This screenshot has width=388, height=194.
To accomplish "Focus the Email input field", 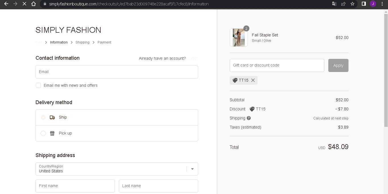I will coord(117,72).
